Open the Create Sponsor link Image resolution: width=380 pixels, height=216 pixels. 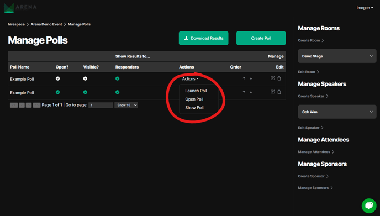[313, 176]
